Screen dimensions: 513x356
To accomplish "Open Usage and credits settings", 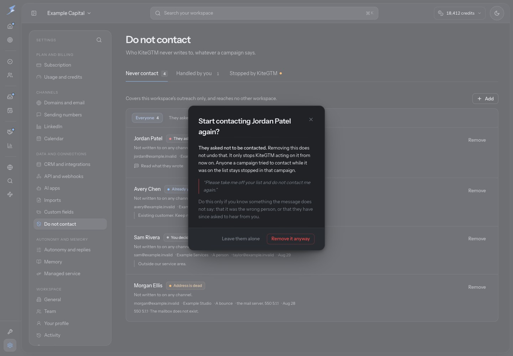I will [x=70, y=77].
